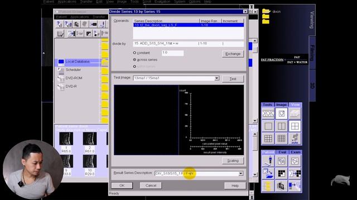Choose the 3x3 grid layout icon

point(268,138)
